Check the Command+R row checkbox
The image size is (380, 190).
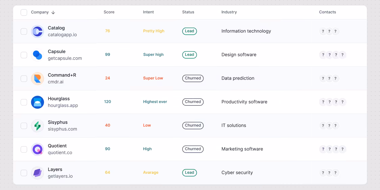coord(24,78)
